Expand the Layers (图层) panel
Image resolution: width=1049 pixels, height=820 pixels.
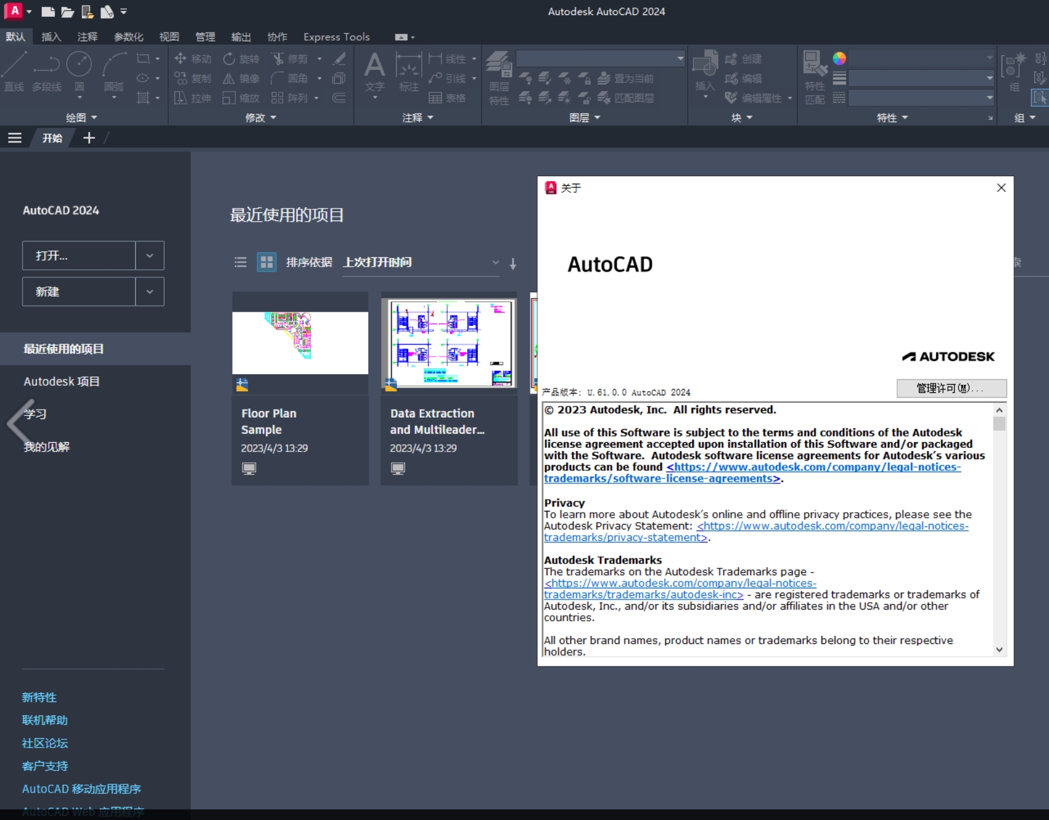click(585, 117)
